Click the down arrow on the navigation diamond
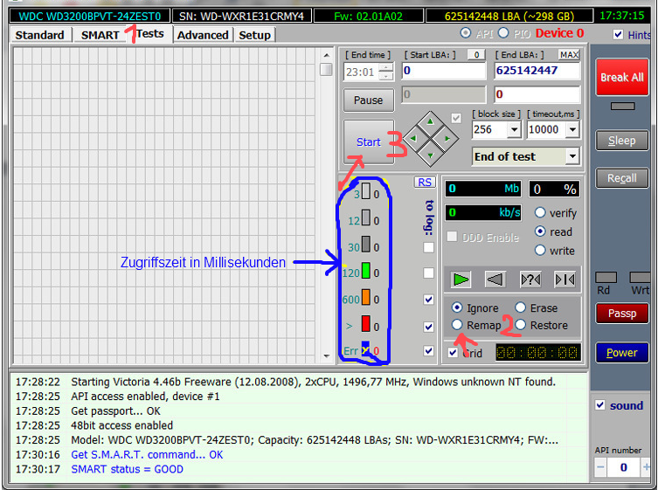Viewport: 658px width, 490px height. click(430, 155)
